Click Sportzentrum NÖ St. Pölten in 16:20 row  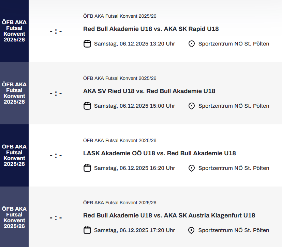coord(234,168)
